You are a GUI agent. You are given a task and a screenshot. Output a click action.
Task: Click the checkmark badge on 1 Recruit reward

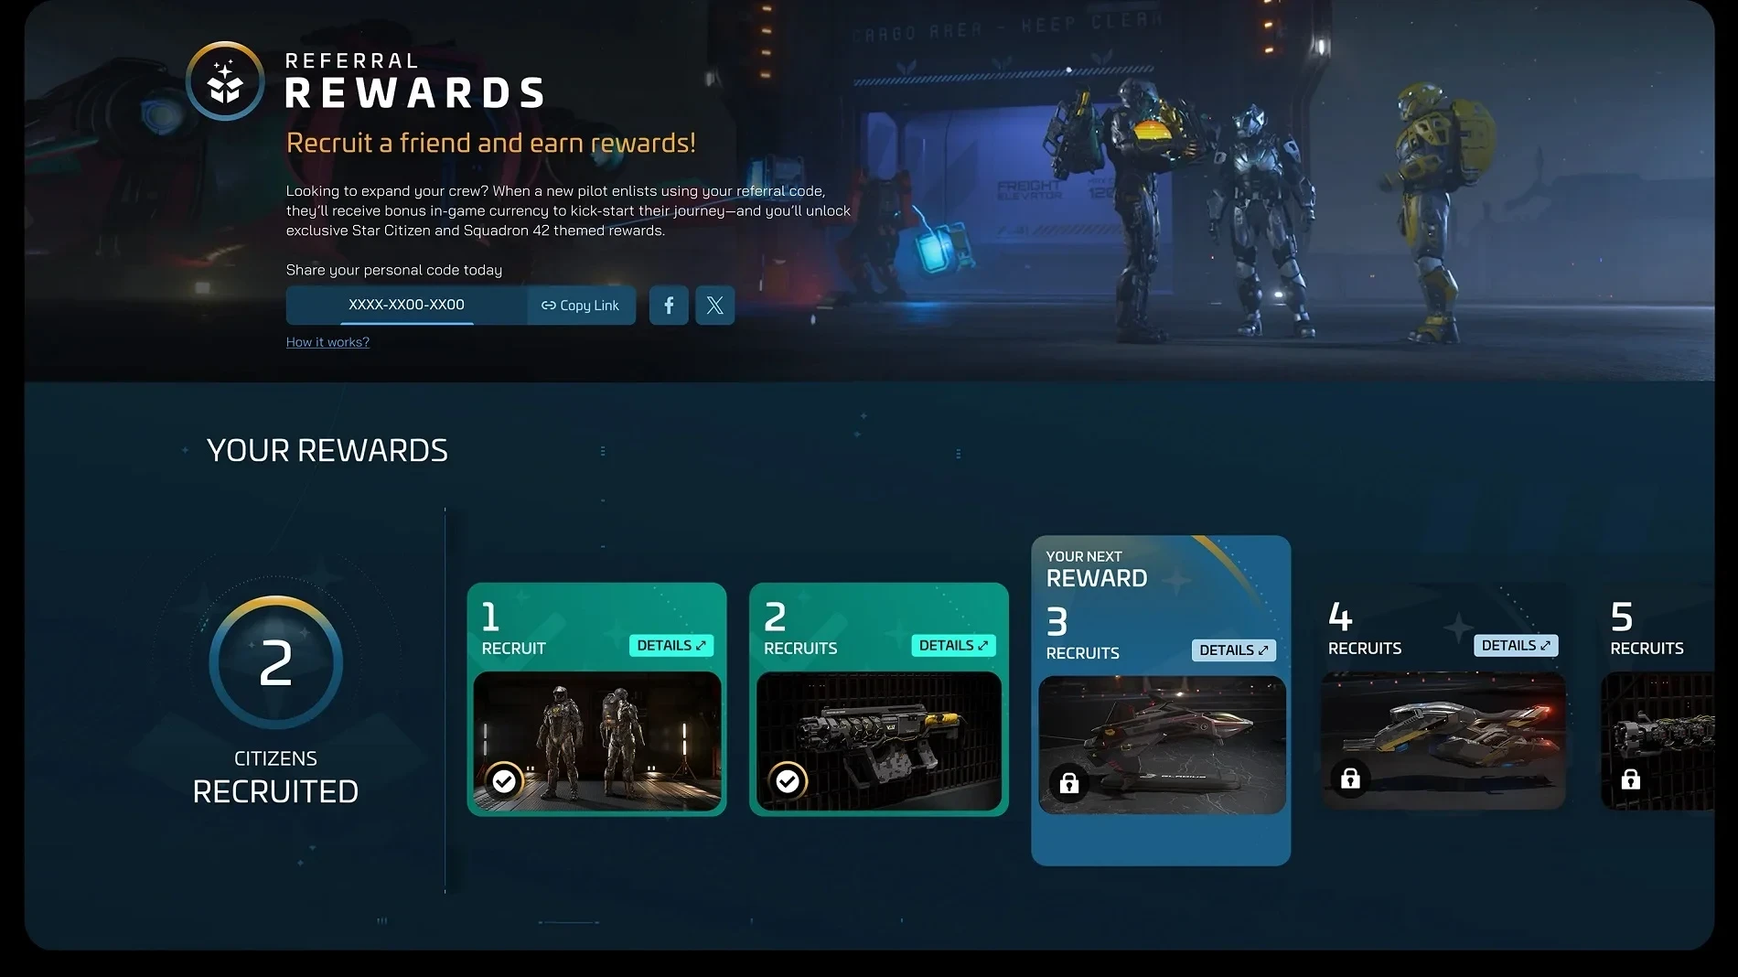[x=504, y=780]
